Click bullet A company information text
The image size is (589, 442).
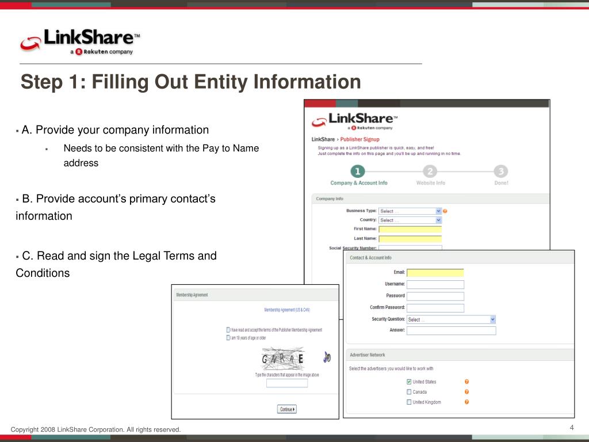(x=115, y=130)
